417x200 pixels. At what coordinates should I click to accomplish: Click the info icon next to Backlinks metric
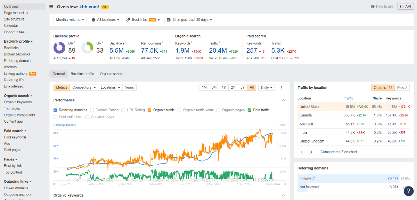(x=125, y=43)
